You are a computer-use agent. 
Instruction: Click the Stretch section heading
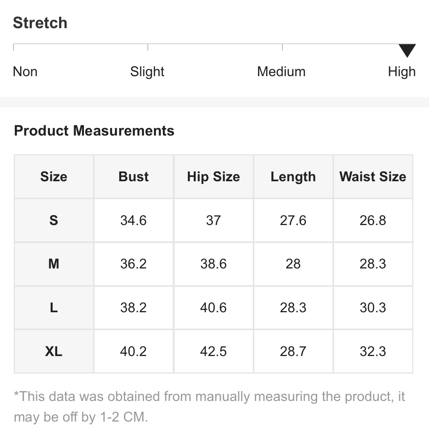pos(40,22)
